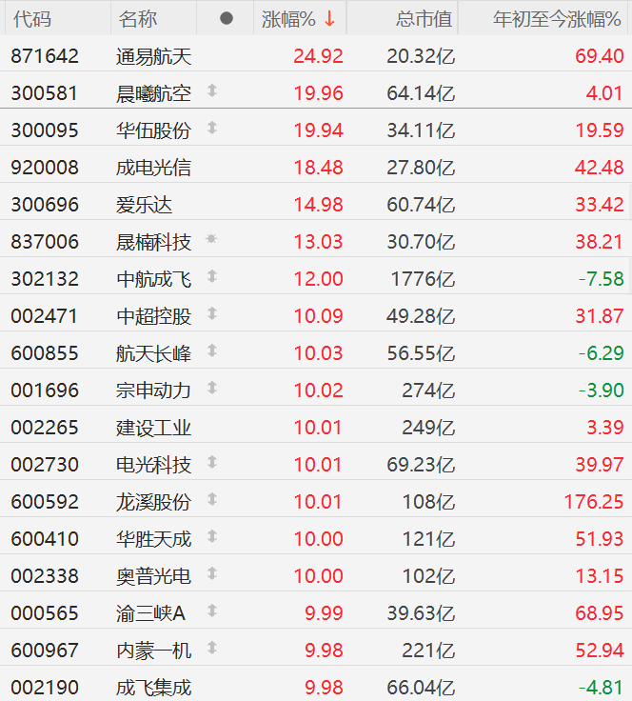Screen dimensions: 632x701
Task: Select stock name 华胜天成
Action: point(153,539)
